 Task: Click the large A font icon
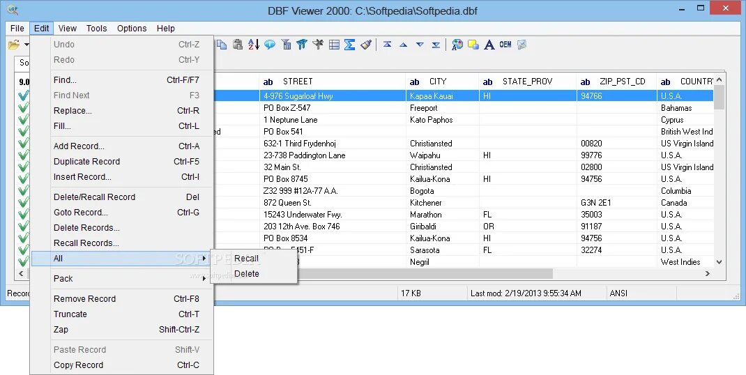489,45
